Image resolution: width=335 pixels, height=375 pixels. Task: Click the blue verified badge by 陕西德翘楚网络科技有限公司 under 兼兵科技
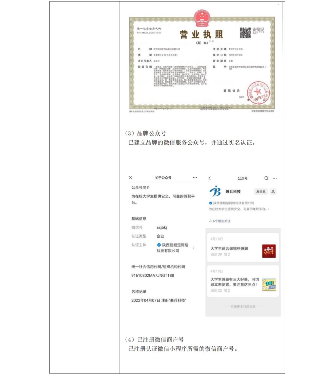click(210, 203)
